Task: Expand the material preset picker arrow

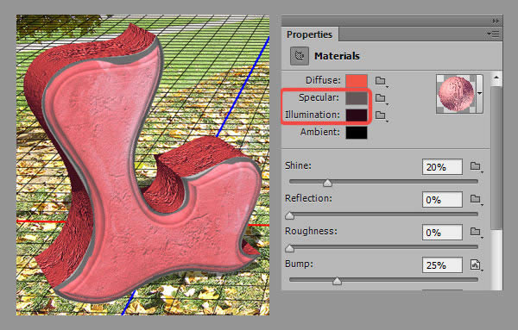Action: click(x=480, y=94)
